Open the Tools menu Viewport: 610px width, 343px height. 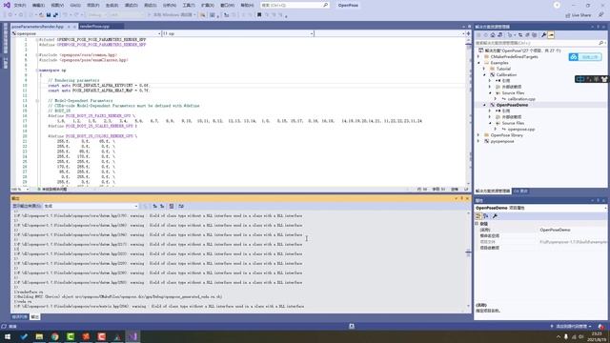[189, 6]
